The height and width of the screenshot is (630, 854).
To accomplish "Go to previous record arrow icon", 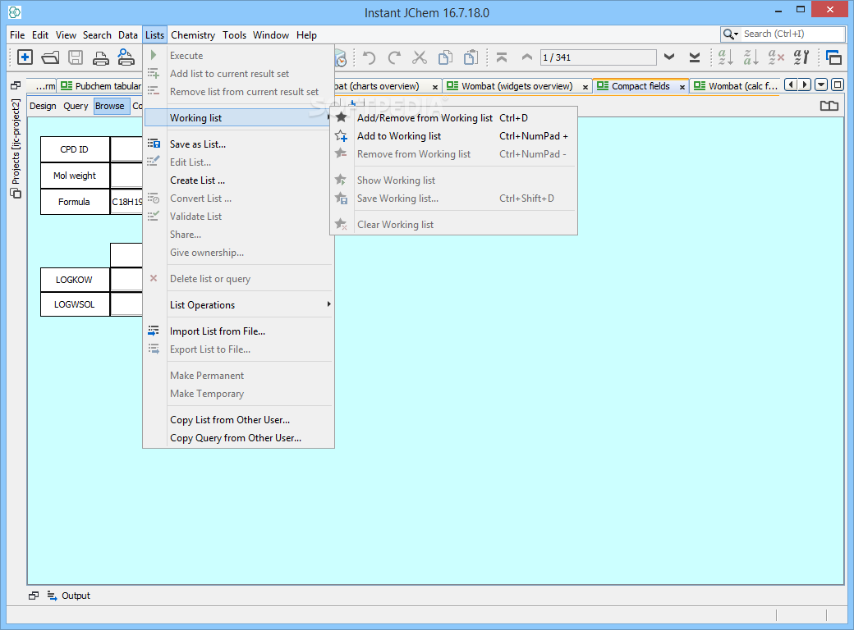I will point(526,57).
